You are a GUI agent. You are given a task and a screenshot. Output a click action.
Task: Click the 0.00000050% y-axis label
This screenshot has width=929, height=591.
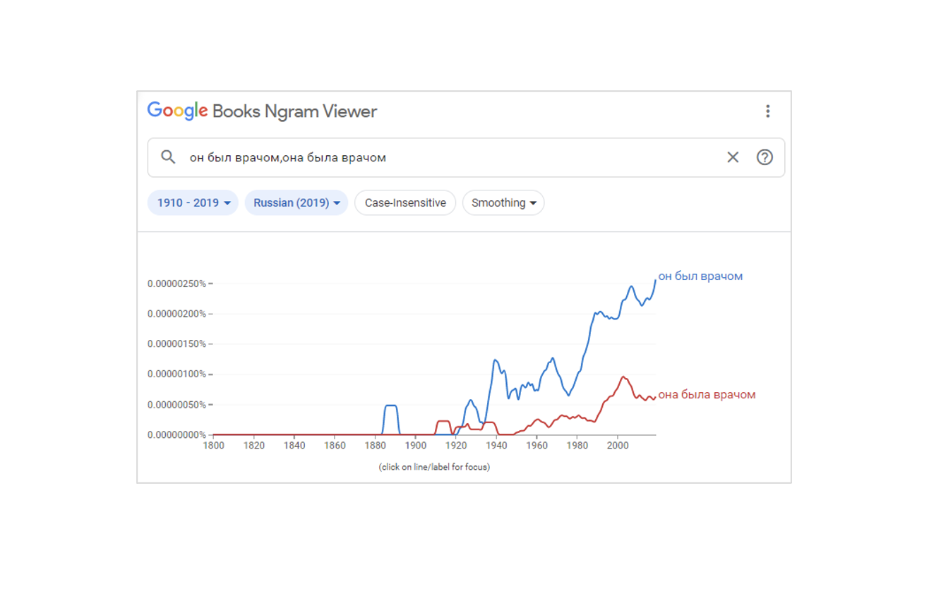click(x=176, y=405)
